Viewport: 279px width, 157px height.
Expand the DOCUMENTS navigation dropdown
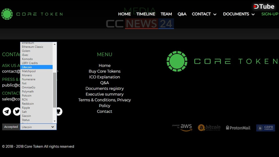pyautogui.click(x=239, y=14)
